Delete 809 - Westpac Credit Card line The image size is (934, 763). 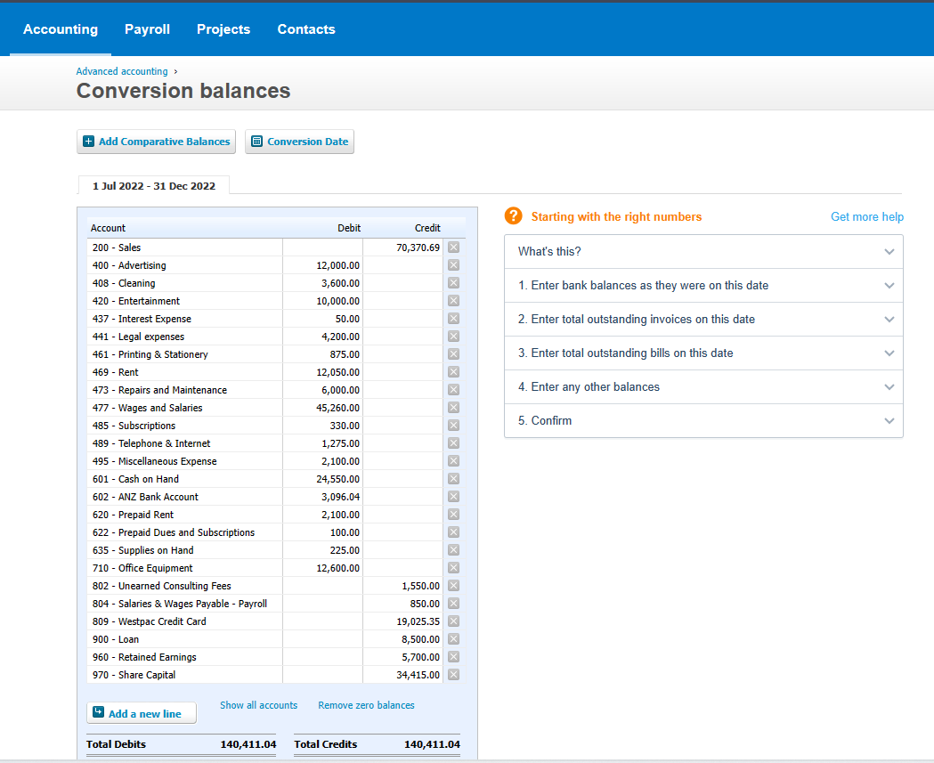[453, 621]
